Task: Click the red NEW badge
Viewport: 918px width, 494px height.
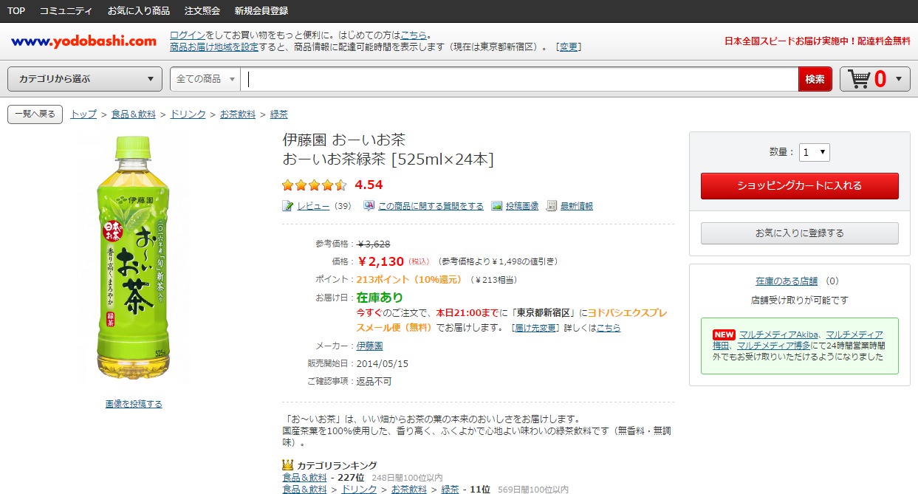Action: click(724, 335)
